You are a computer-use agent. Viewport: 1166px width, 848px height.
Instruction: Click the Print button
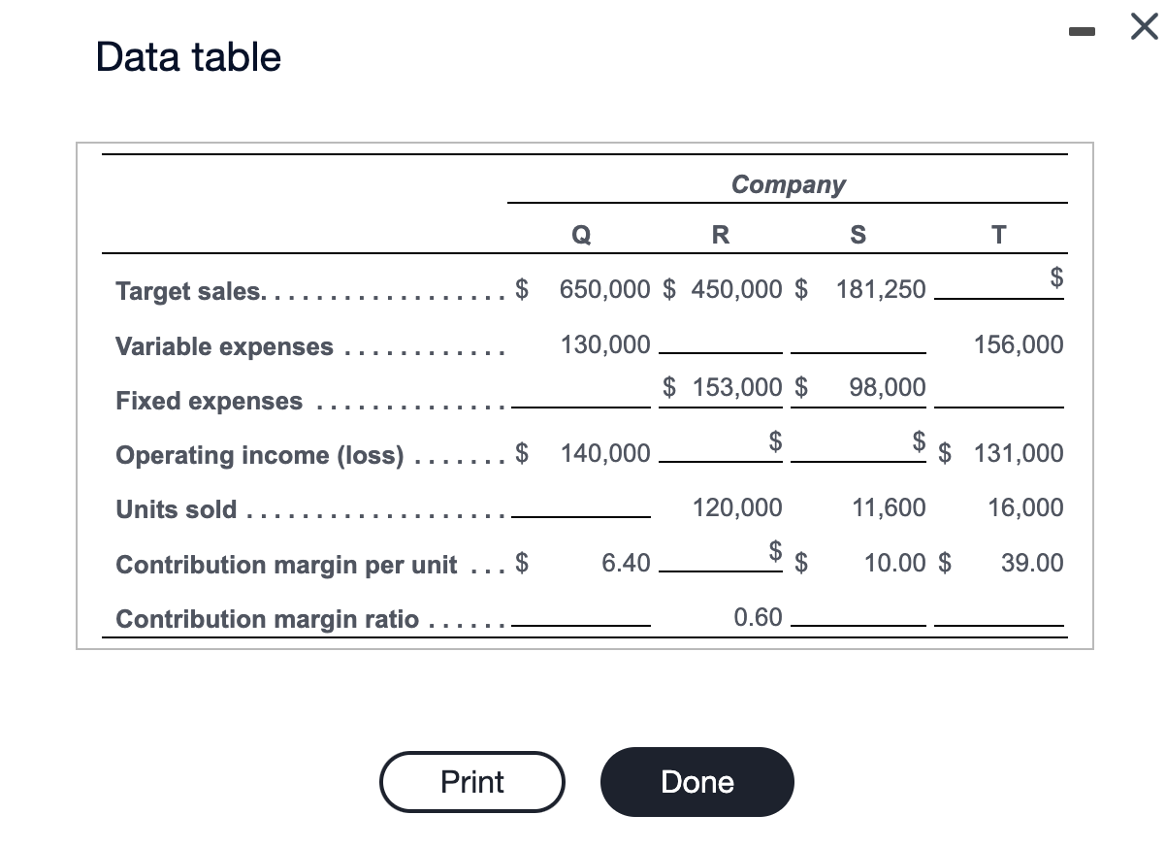[x=471, y=782]
